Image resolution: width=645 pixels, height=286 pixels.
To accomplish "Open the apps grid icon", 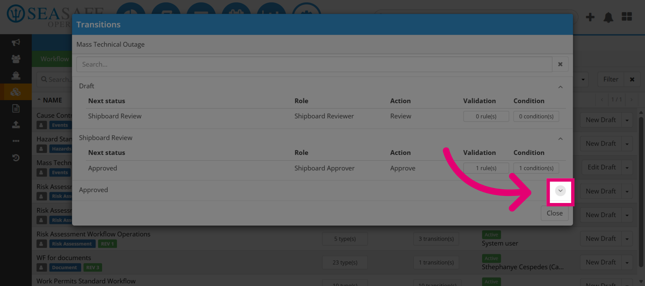I will [627, 16].
